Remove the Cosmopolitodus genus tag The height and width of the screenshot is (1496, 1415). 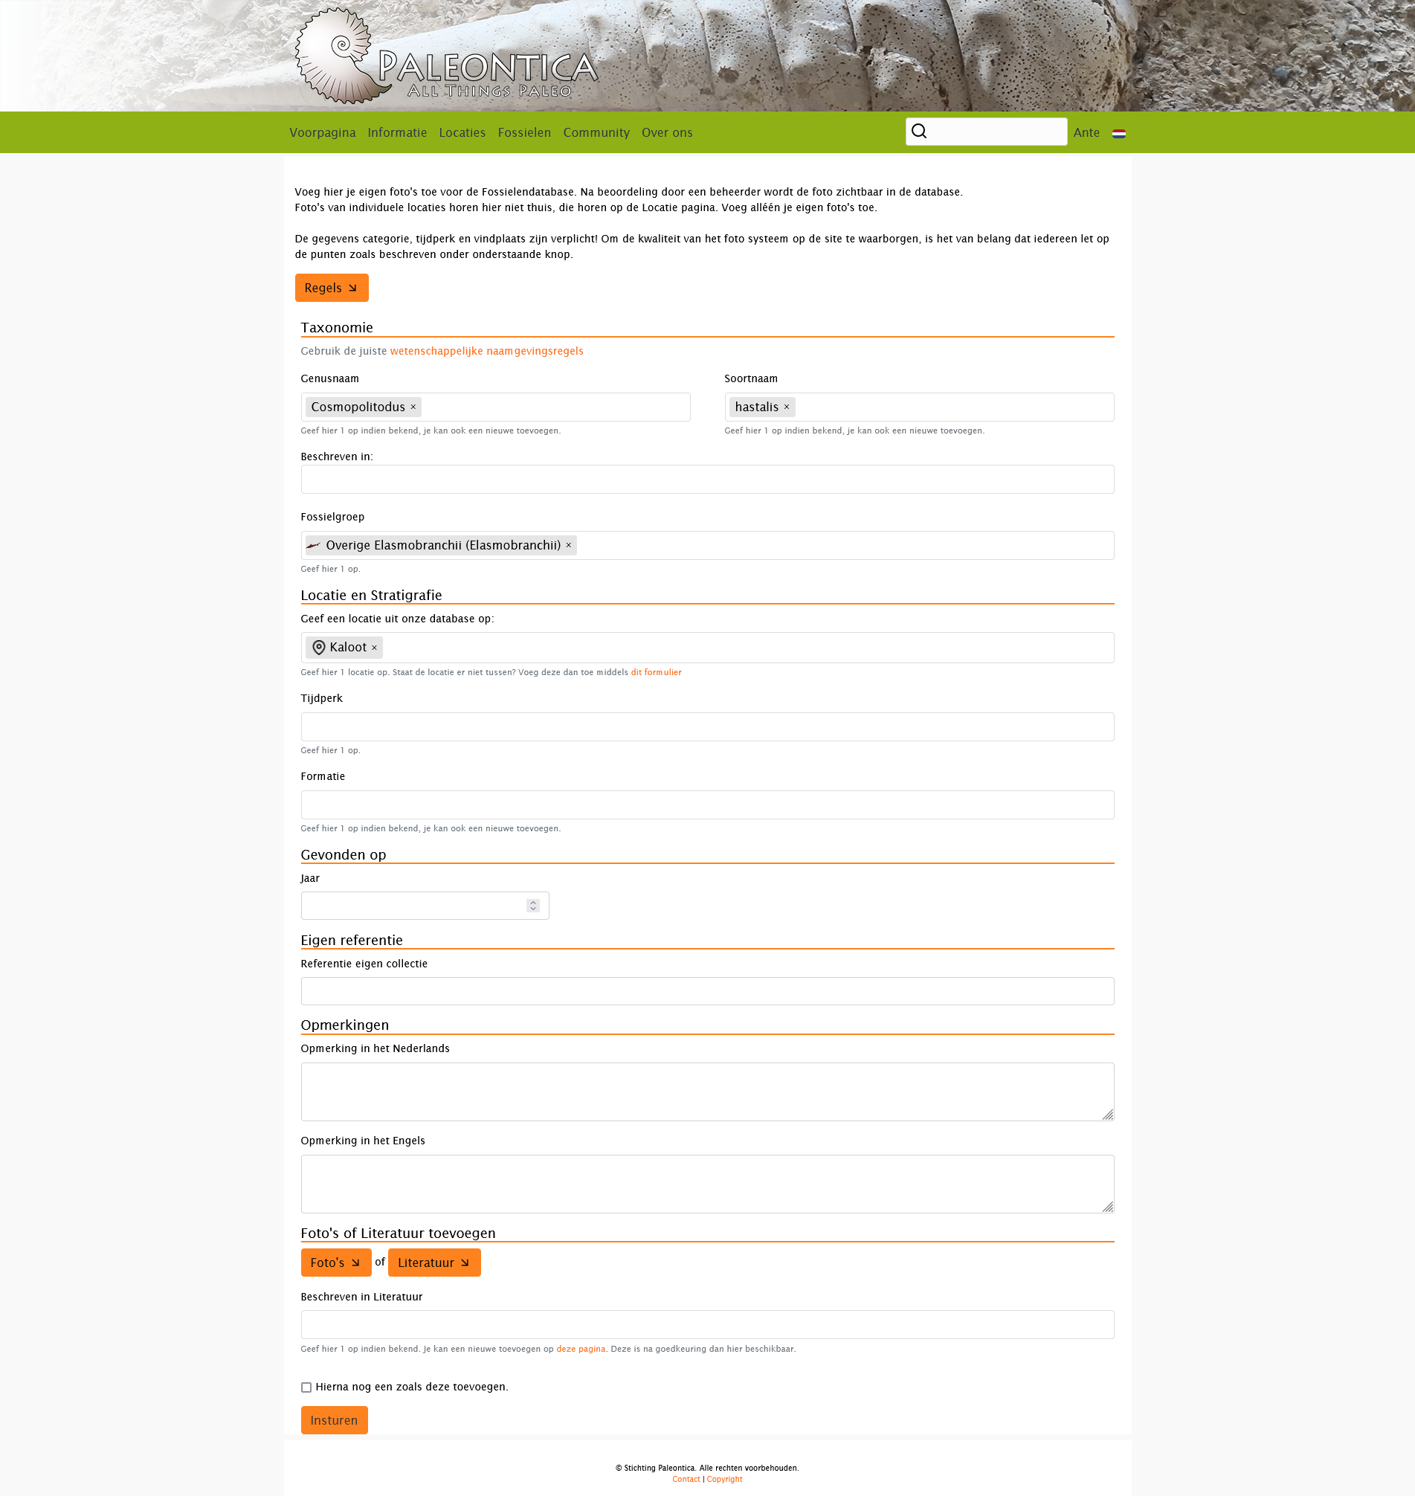click(x=413, y=407)
